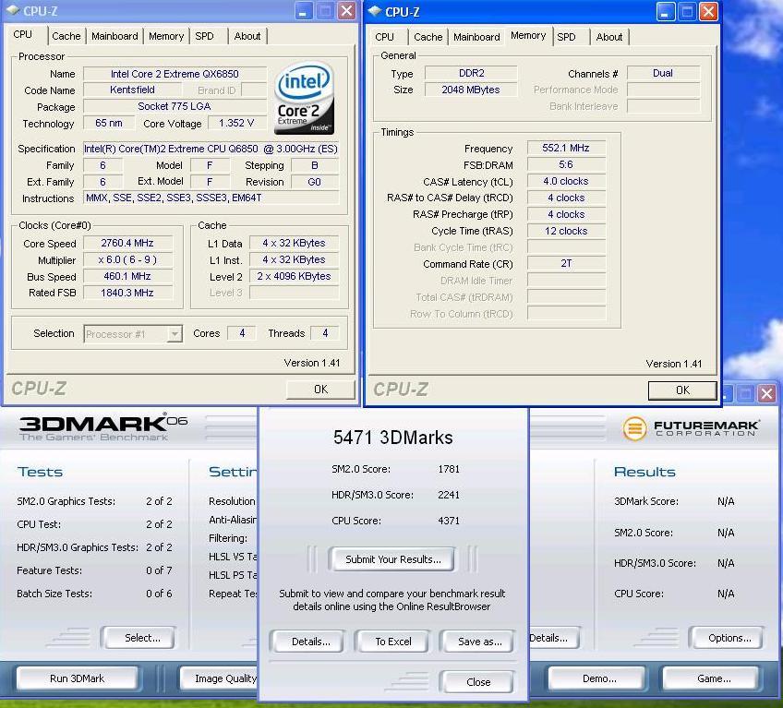
Task: Open the 3DMark Options dialog
Action: (726, 637)
